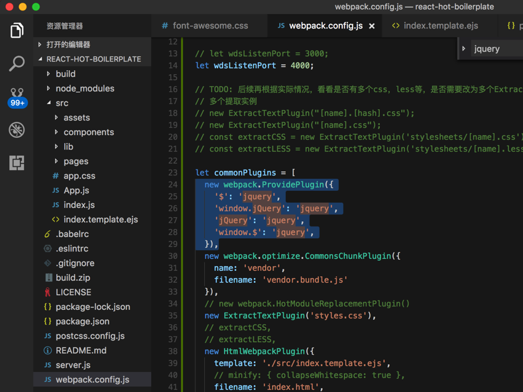This screenshot has height=392, width=523.
Task: Switch to the index.template.ejs tab
Action: [440, 26]
